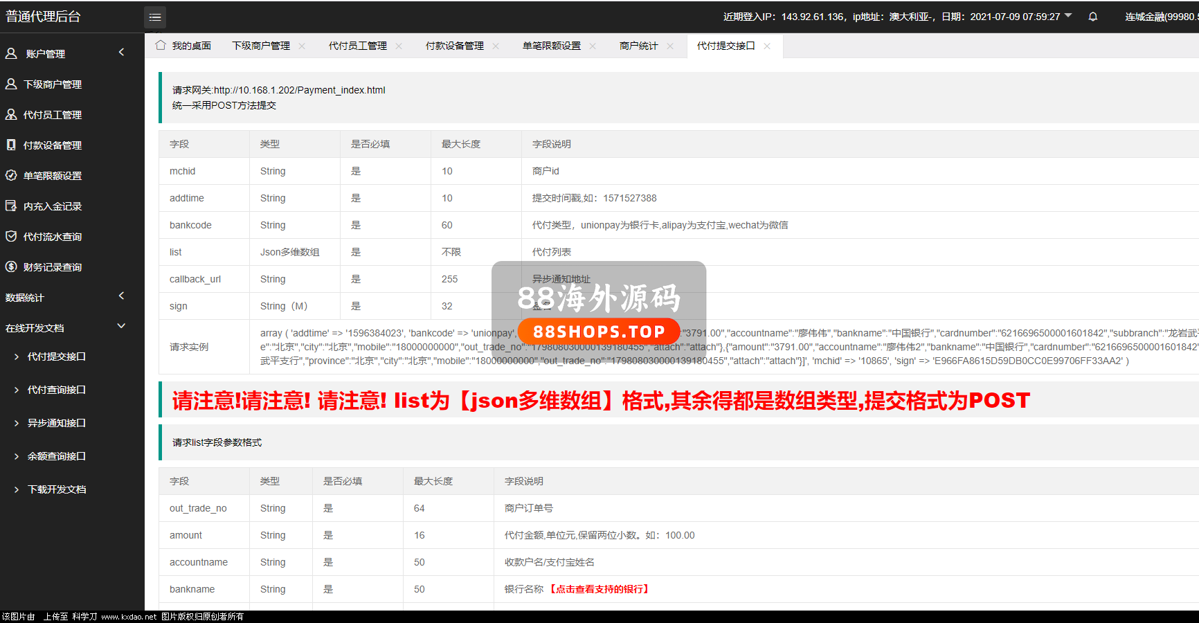The height and width of the screenshot is (623, 1199).
Task: Click the 代付流水查询 sidebar shield icon
Action: point(11,236)
